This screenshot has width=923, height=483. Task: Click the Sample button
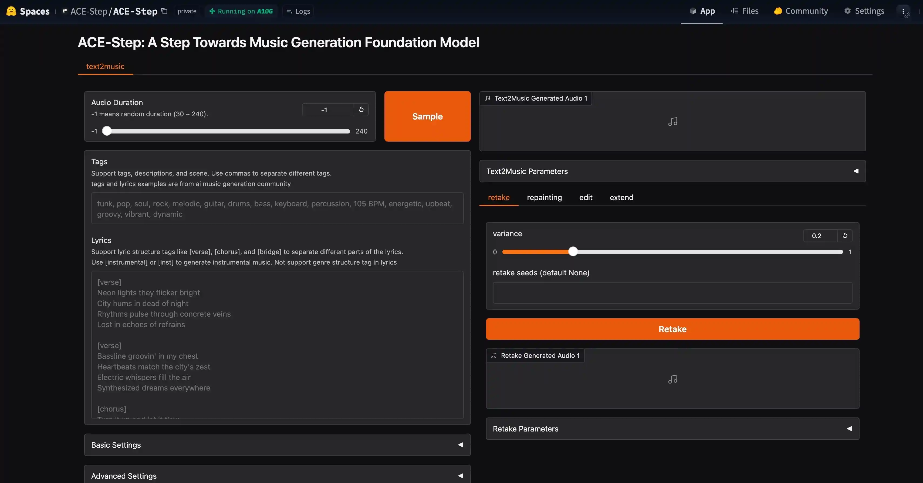427,116
